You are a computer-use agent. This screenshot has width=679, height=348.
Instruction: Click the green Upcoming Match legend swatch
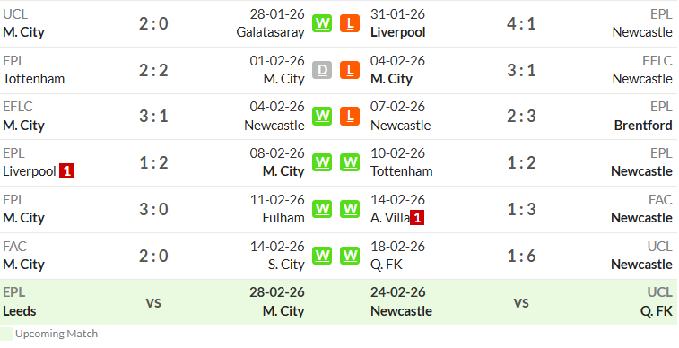6,335
